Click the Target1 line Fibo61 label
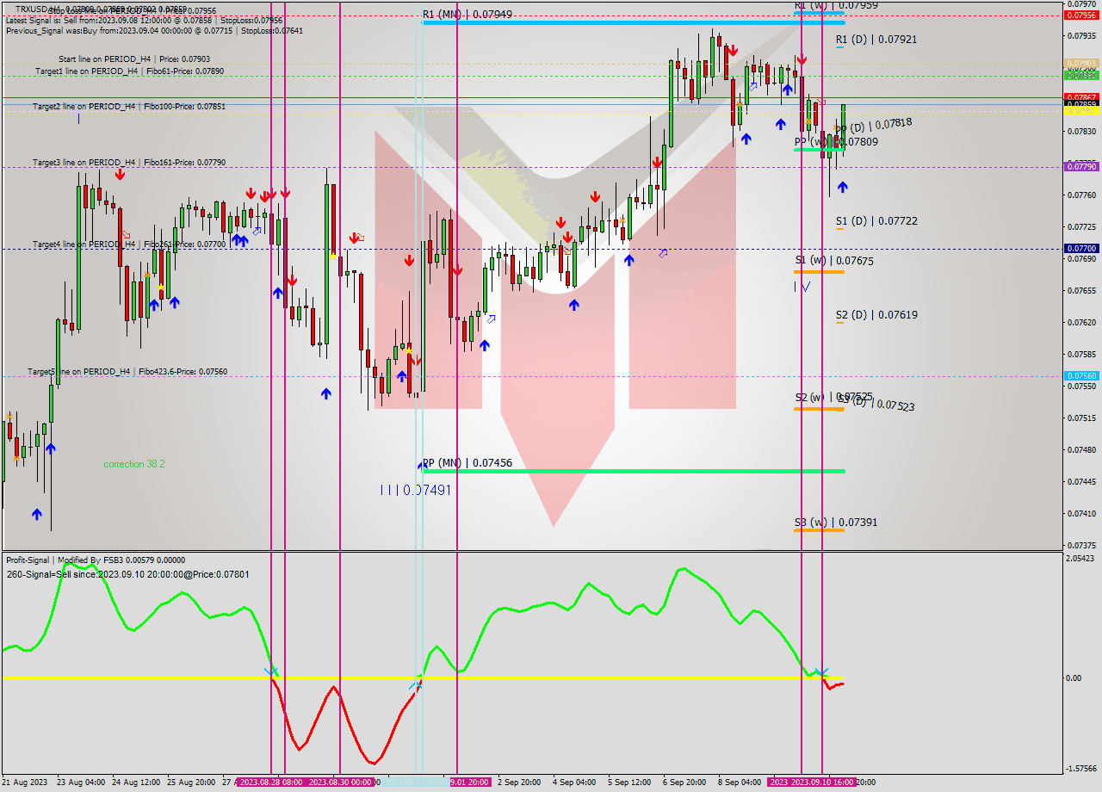Viewport: 1102px width, 792px height. coord(129,71)
